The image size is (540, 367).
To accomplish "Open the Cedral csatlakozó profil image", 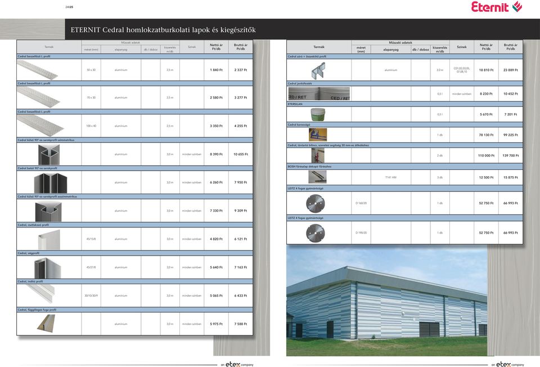I will 49,239.
